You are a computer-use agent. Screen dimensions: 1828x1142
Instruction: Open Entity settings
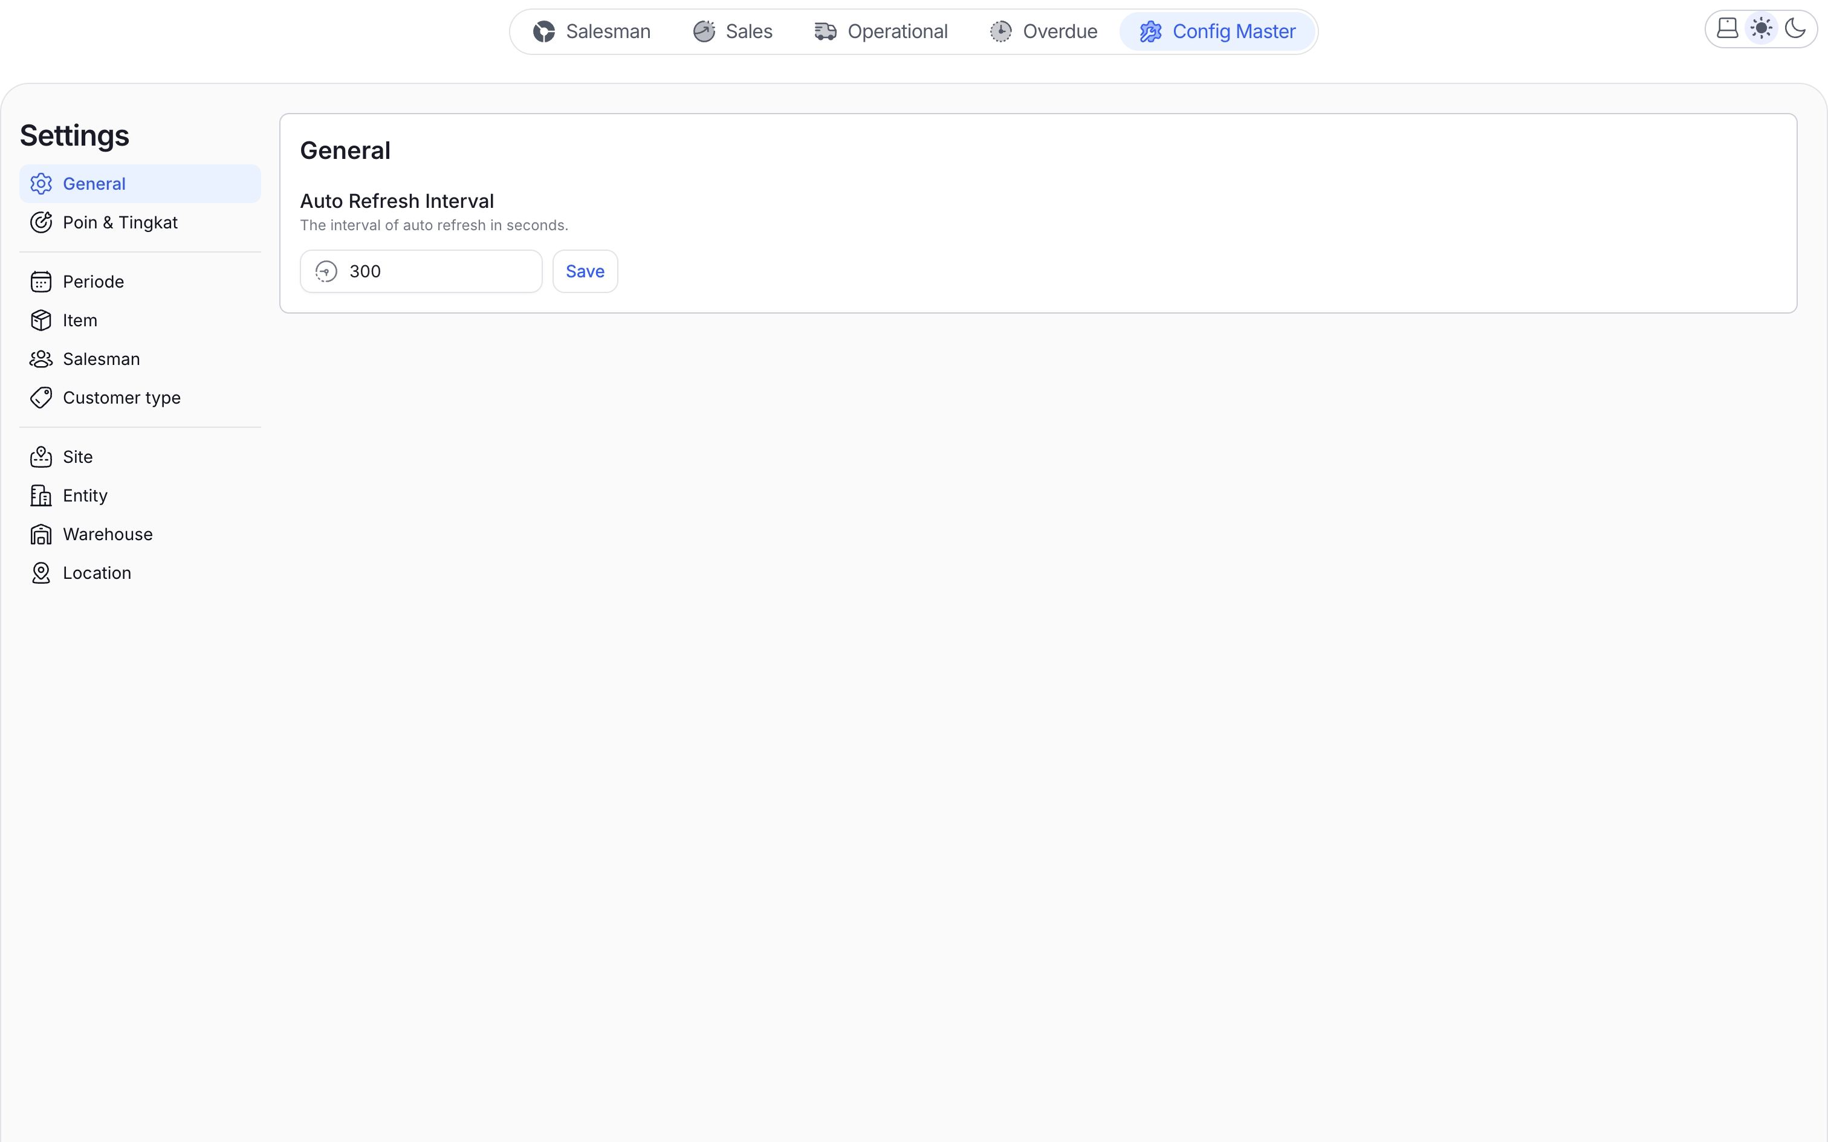click(x=140, y=495)
